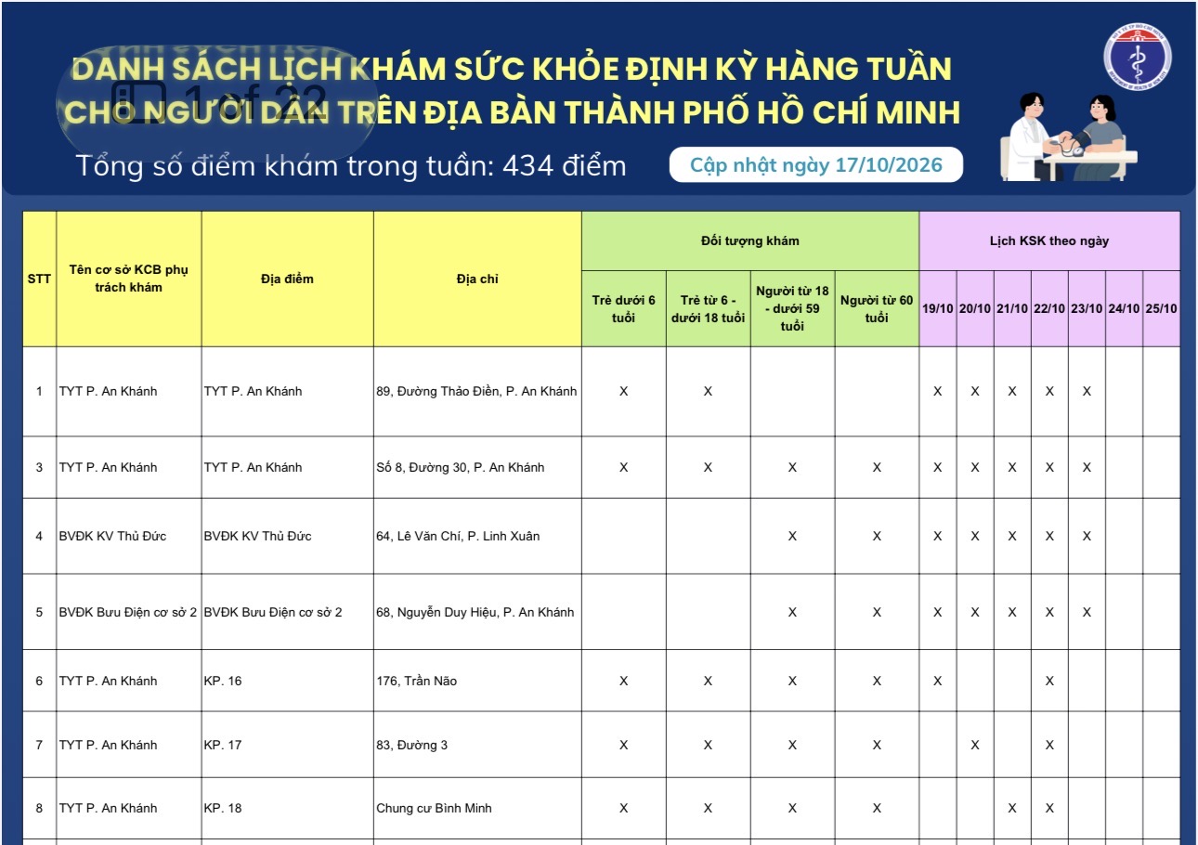Click address "89, Đường Thảo Điền, P. An Khánh"

click(476, 392)
